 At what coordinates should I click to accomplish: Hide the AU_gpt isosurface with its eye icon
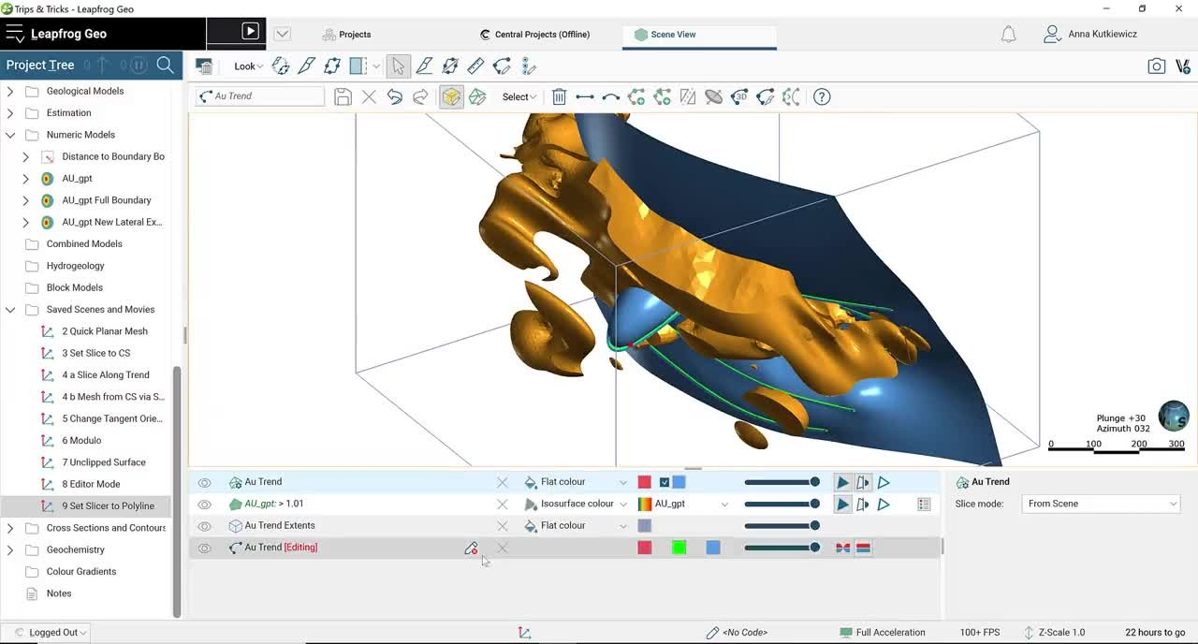[204, 504]
